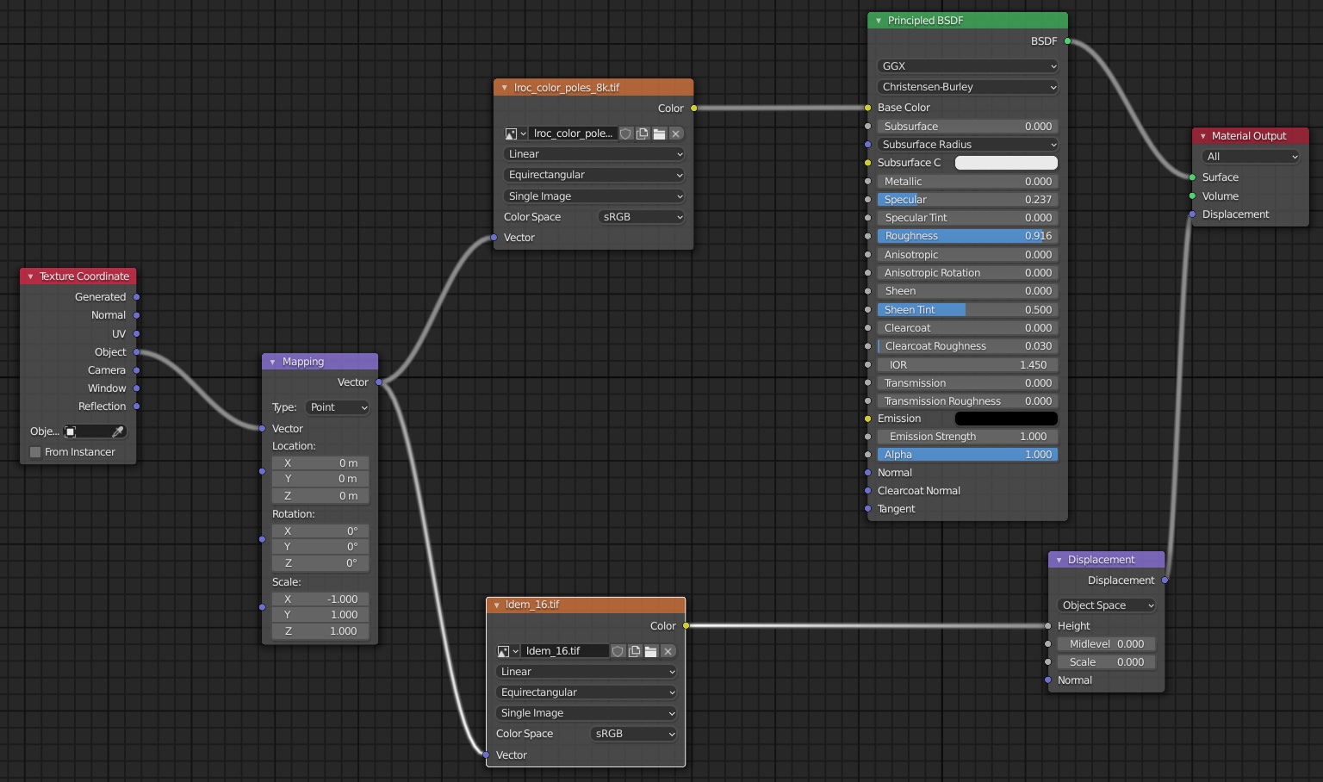Open Linear interpolation dropdown in ldem_16.tif node
This screenshot has height=782, width=1323.
coord(586,672)
